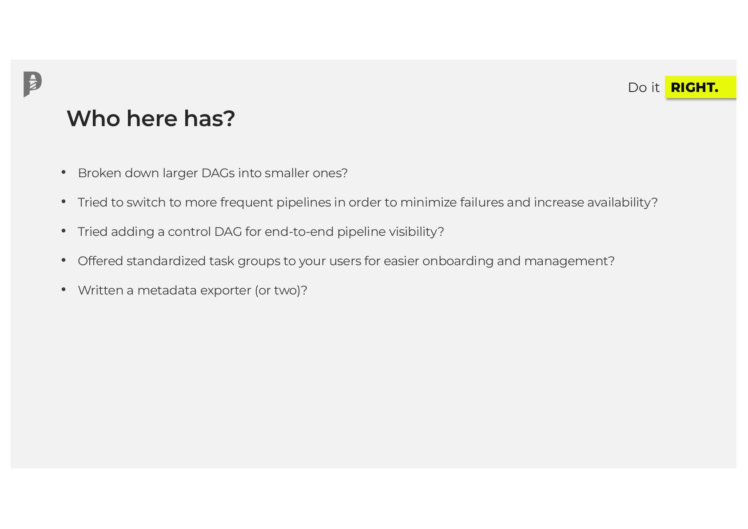The image size is (748, 529).
Task: Click the word 'DAGs' in first bullet
Action: pos(218,173)
